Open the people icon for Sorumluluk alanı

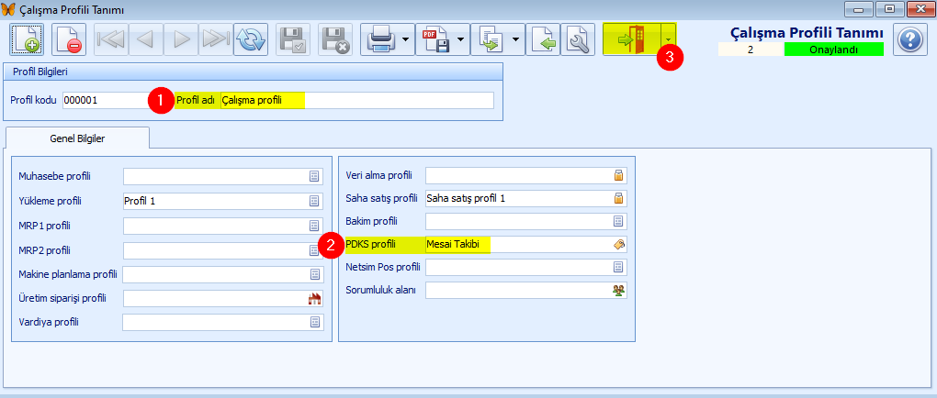[x=618, y=291]
